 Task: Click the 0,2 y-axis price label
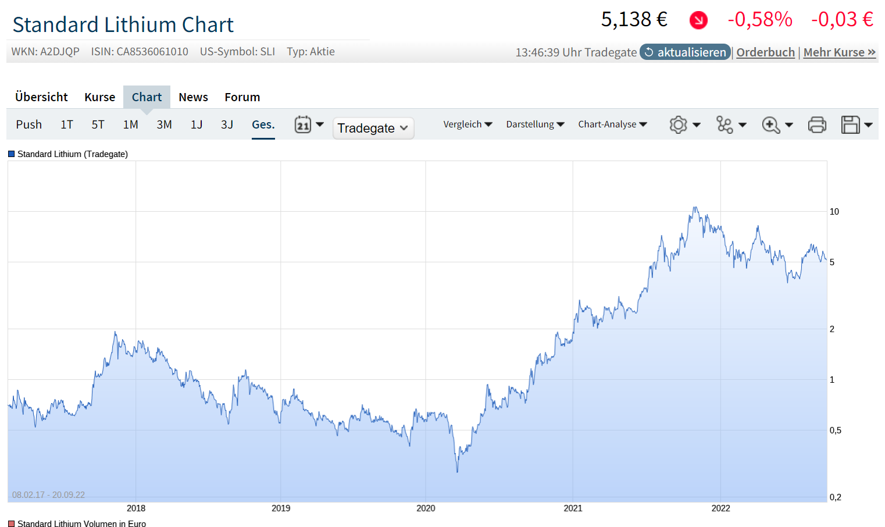836,497
